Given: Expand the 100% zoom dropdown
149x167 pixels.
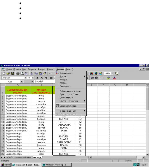Looking at the screenshot, I should (112, 73).
